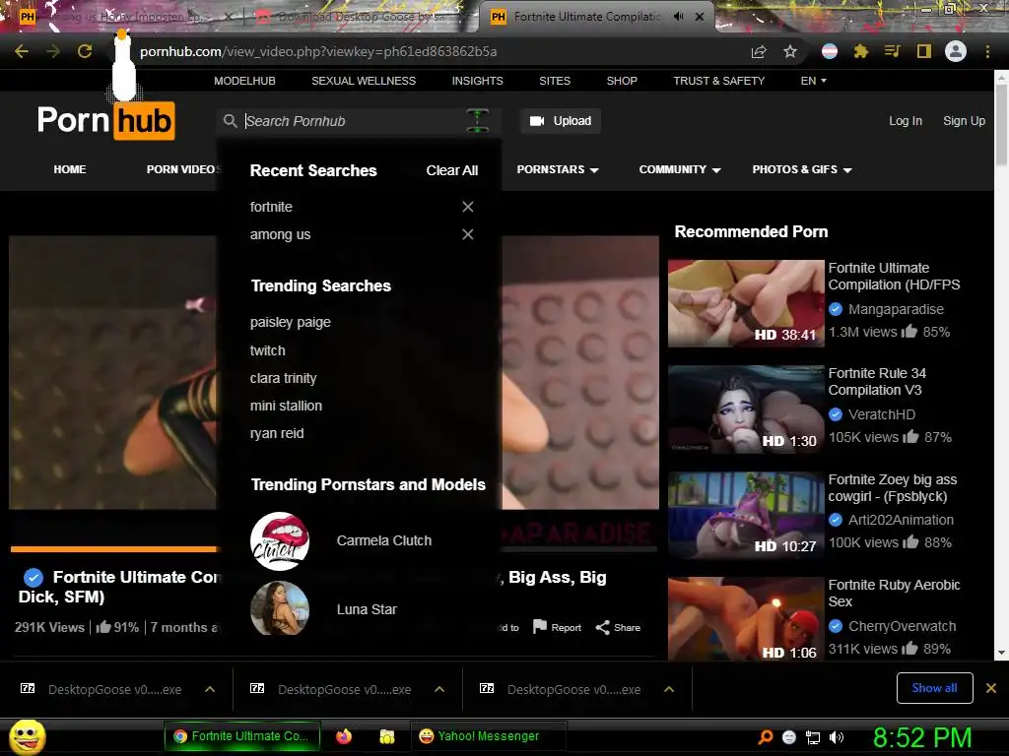Click the Share icon under the video
This screenshot has width=1009, height=756.
click(x=602, y=627)
